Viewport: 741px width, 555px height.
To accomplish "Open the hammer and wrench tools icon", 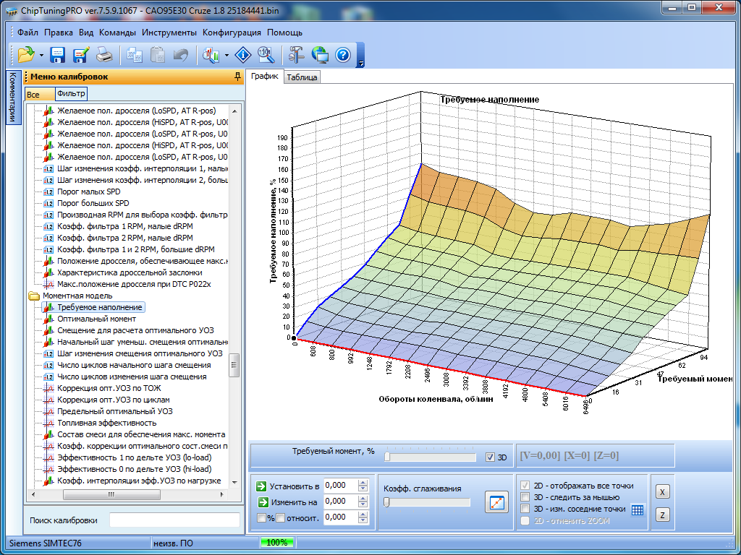I will tap(297, 54).
